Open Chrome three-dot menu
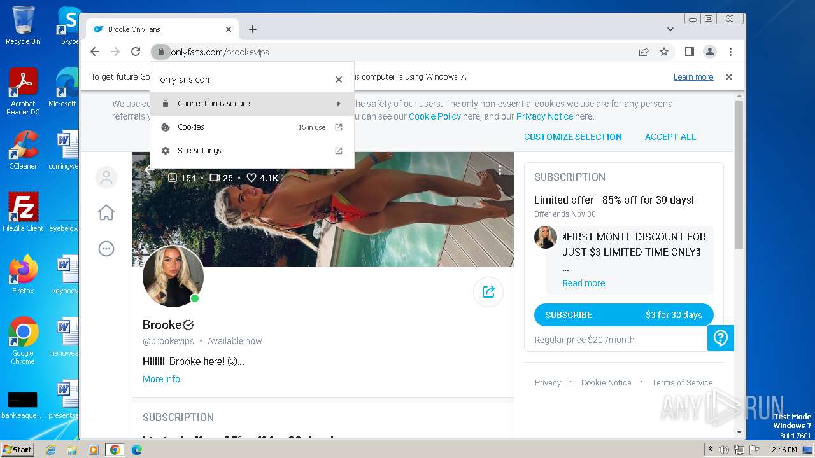The height and width of the screenshot is (458, 815). pyautogui.click(x=730, y=52)
